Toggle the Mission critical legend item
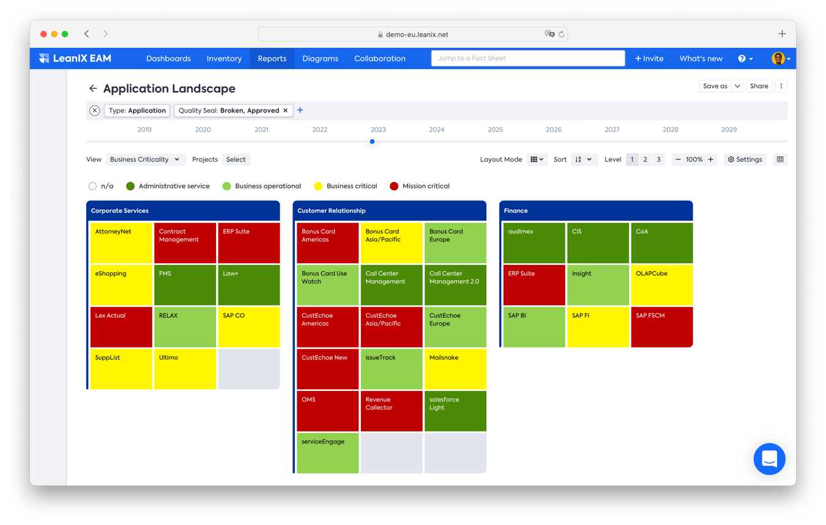The height and width of the screenshot is (525, 826). pyautogui.click(x=393, y=186)
